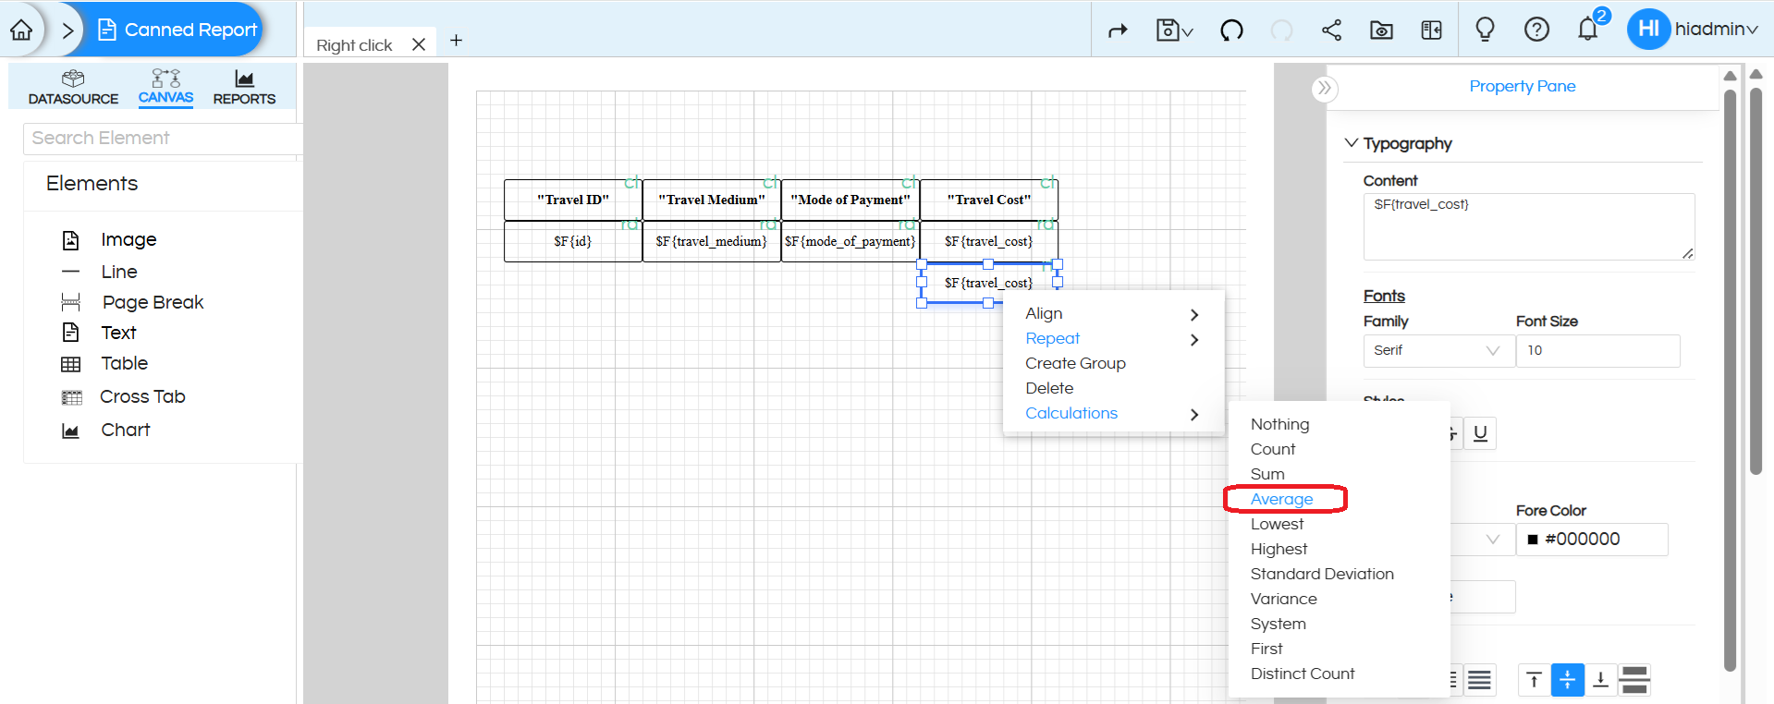
Task: Click the share icon
Action: [x=1331, y=30]
